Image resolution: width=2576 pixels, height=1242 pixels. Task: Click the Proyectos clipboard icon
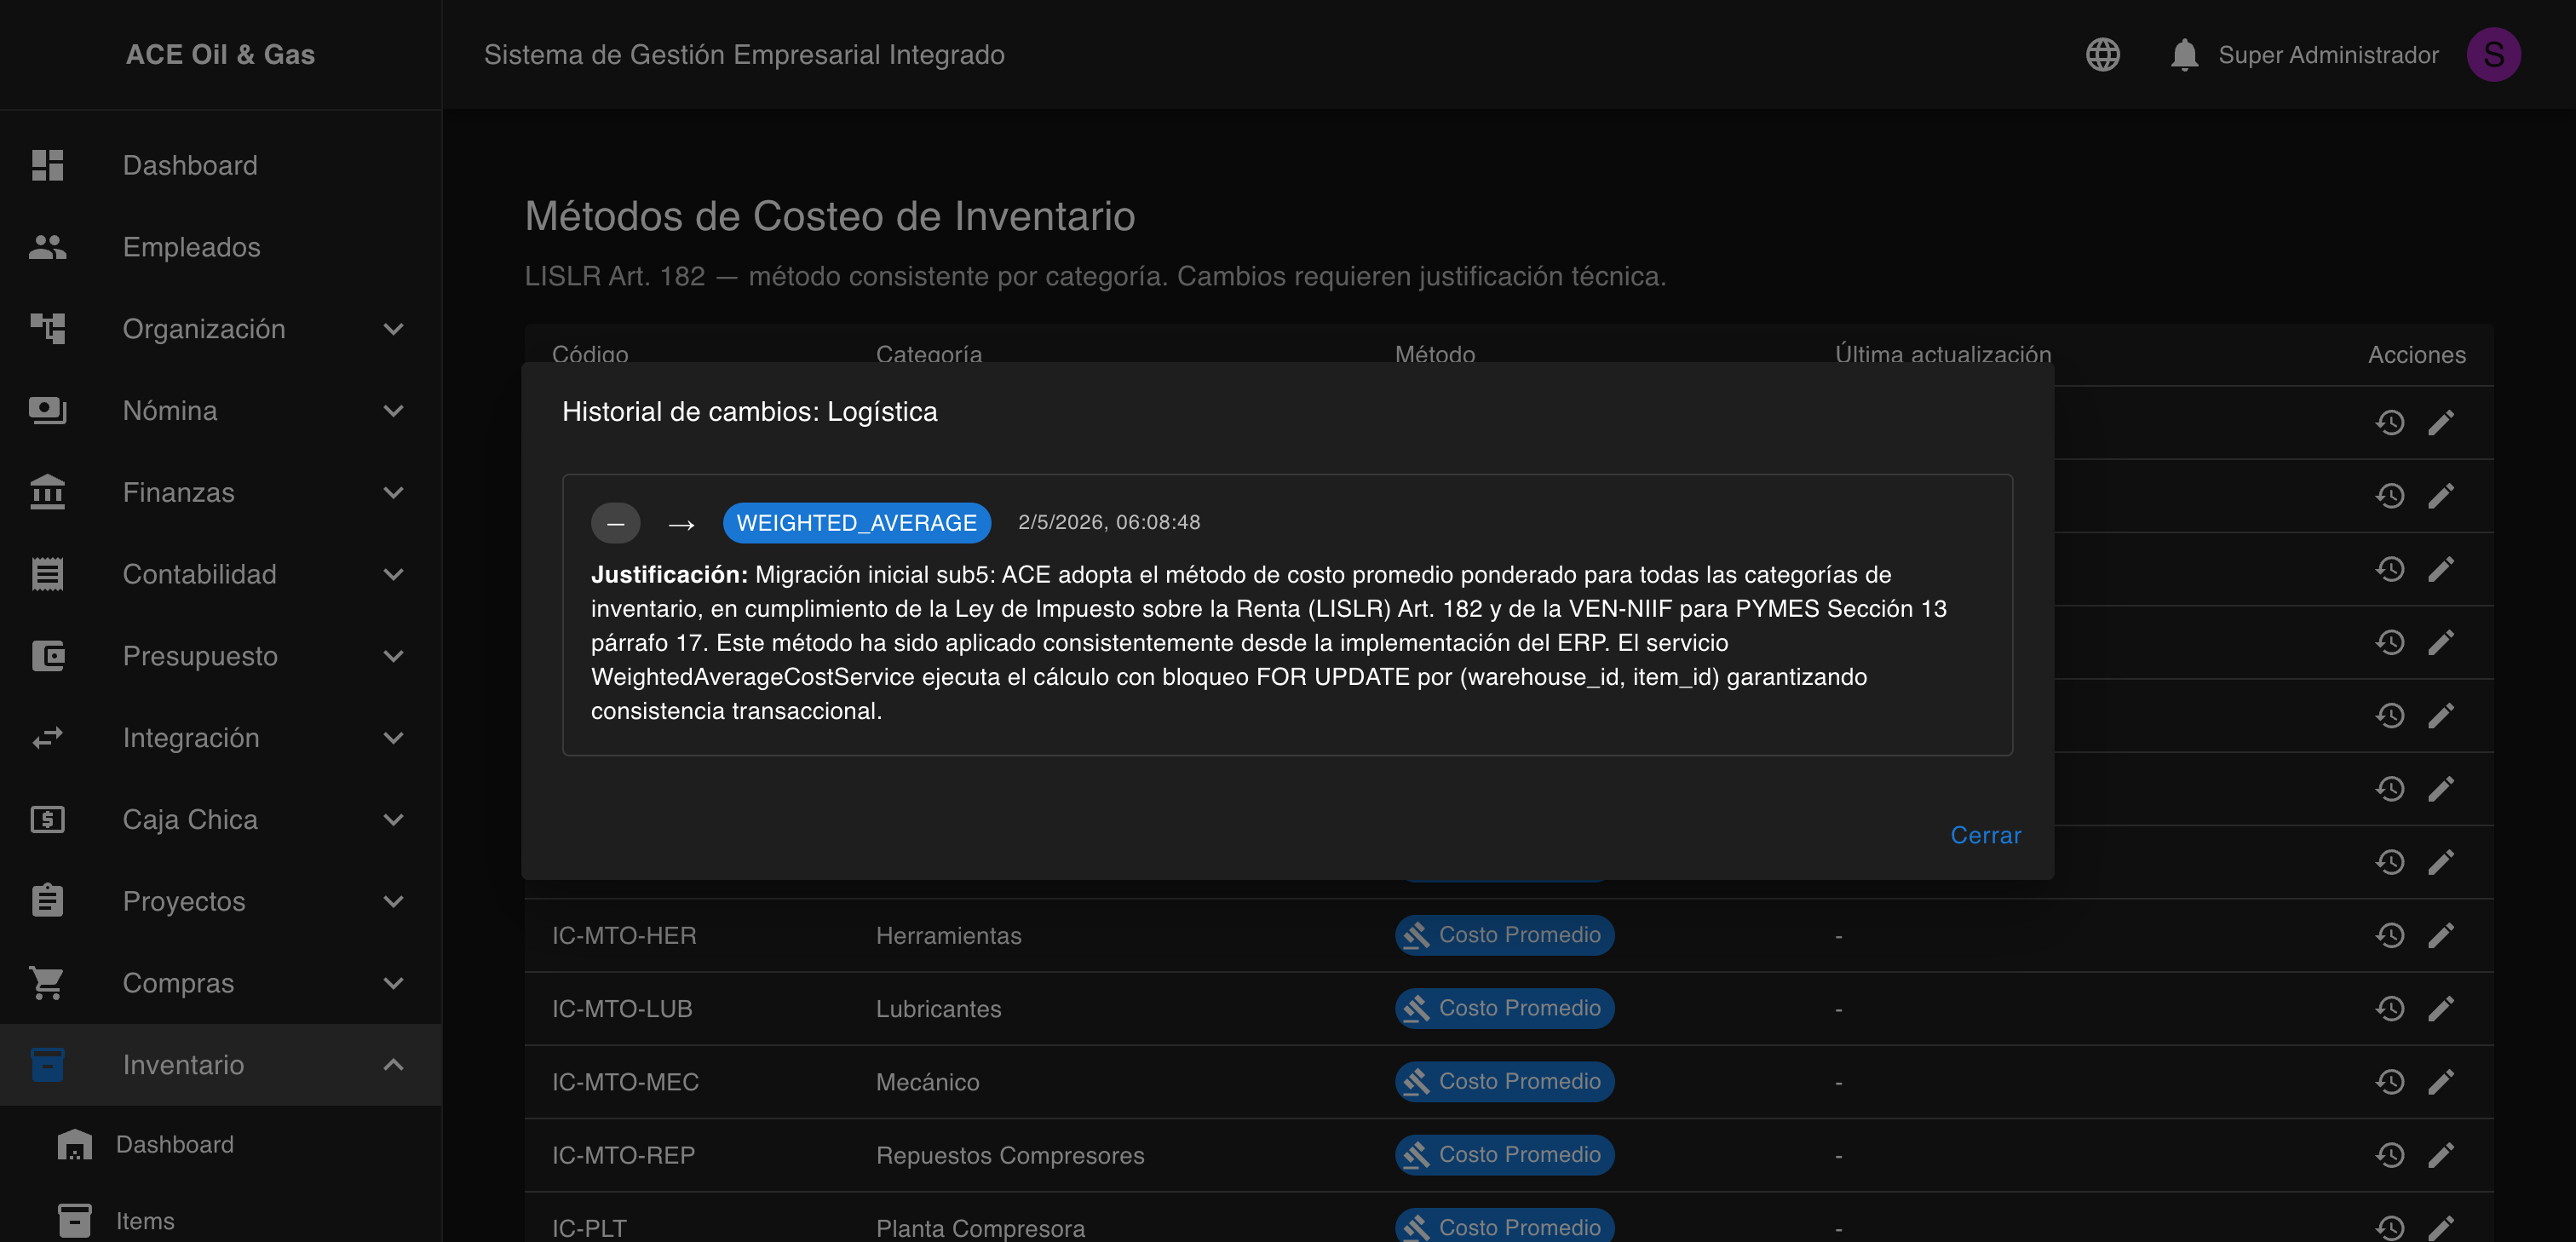pyautogui.click(x=47, y=901)
